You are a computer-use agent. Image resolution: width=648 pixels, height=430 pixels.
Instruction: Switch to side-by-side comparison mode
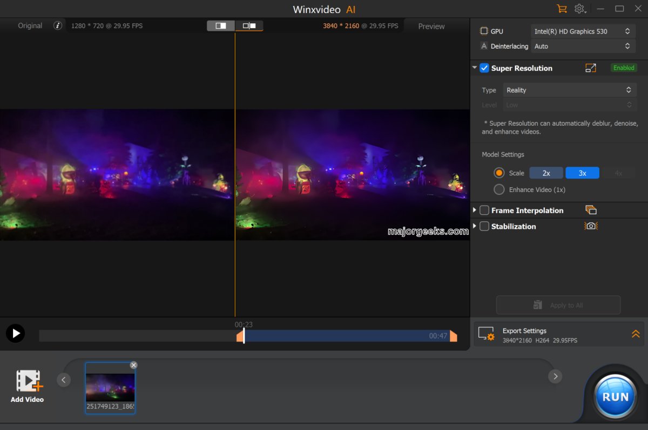pyautogui.click(x=249, y=25)
